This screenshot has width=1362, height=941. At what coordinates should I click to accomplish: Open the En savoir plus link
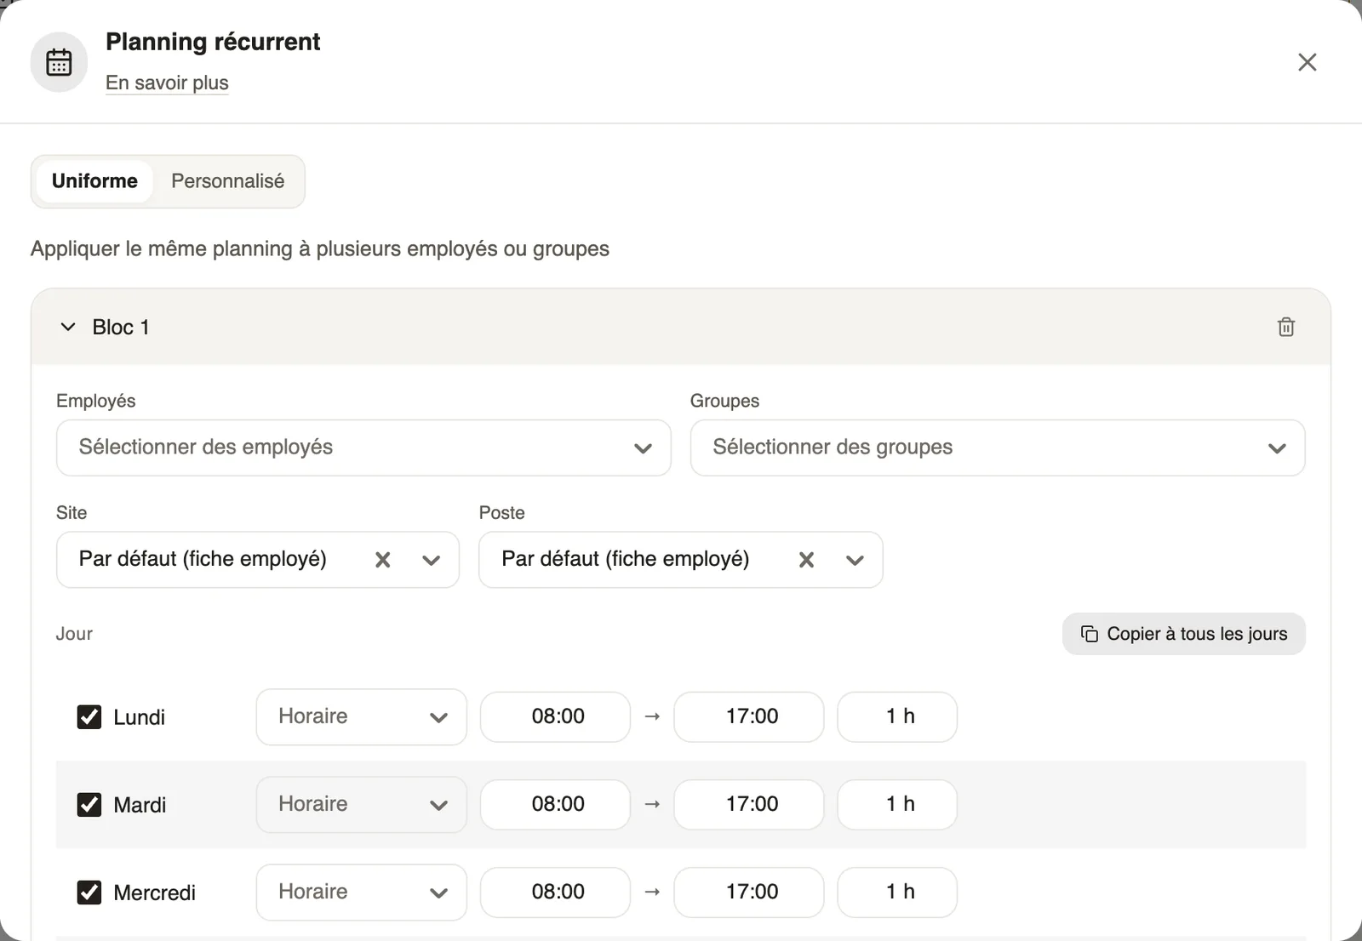pyautogui.click(x=167, y=83)
